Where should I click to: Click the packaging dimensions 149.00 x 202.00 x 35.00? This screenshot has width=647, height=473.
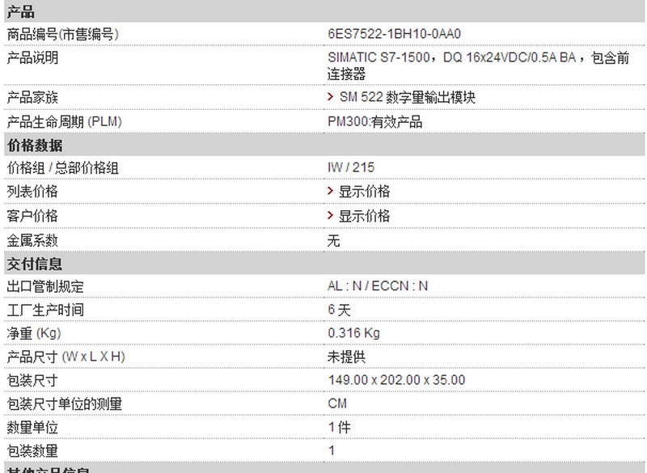pyautogui.click(x=396, y=380)
